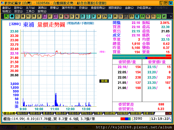The height and width of the screenshot is (130, 174).
Task: Open the 畫面(L) menu
Action: click(7, 8)
